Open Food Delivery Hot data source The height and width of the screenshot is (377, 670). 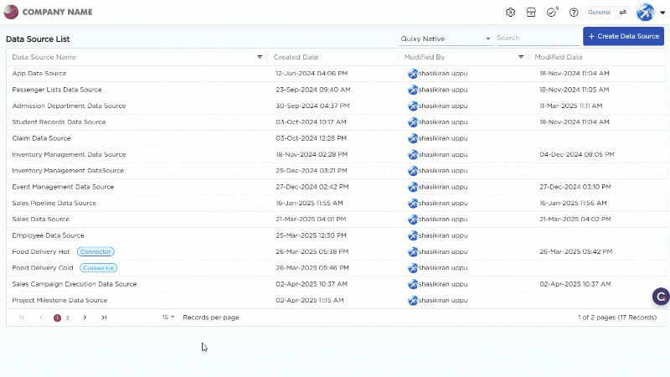[x=41, y=251]
